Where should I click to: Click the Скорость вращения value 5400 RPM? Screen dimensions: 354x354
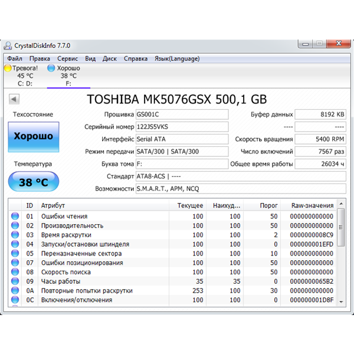pyautogui.click(x=320, y=139)
